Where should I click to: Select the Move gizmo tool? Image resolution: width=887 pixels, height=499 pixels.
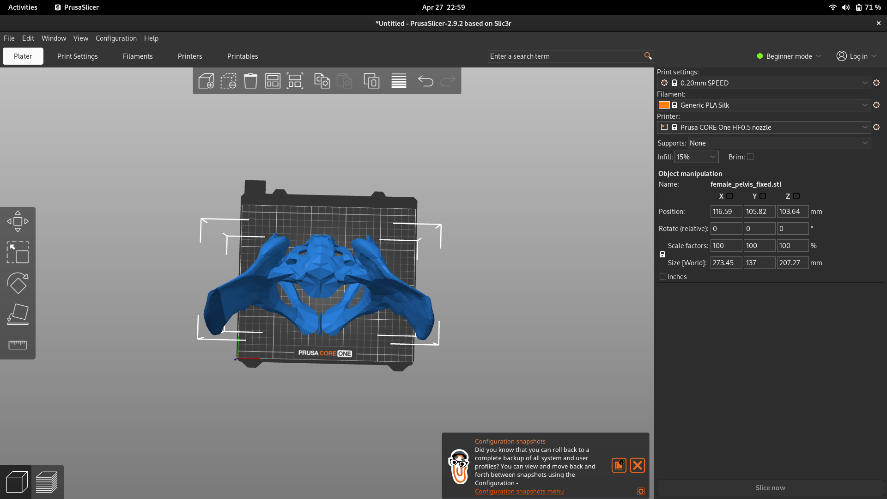tap(18, 221)
